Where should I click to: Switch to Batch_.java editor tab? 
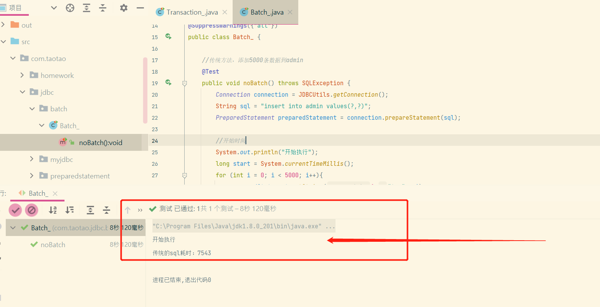click(x=267, y=12)
